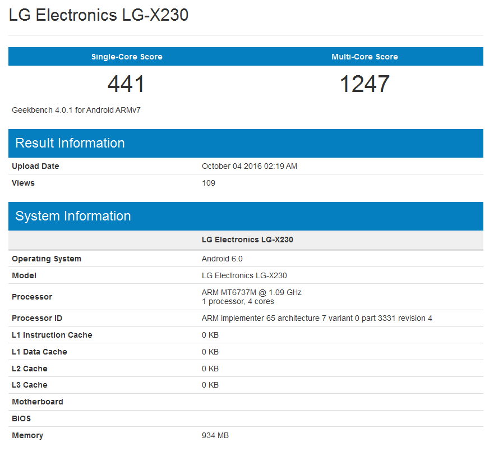
Task: Select the Upload Date label
Action: coord(35,166)
